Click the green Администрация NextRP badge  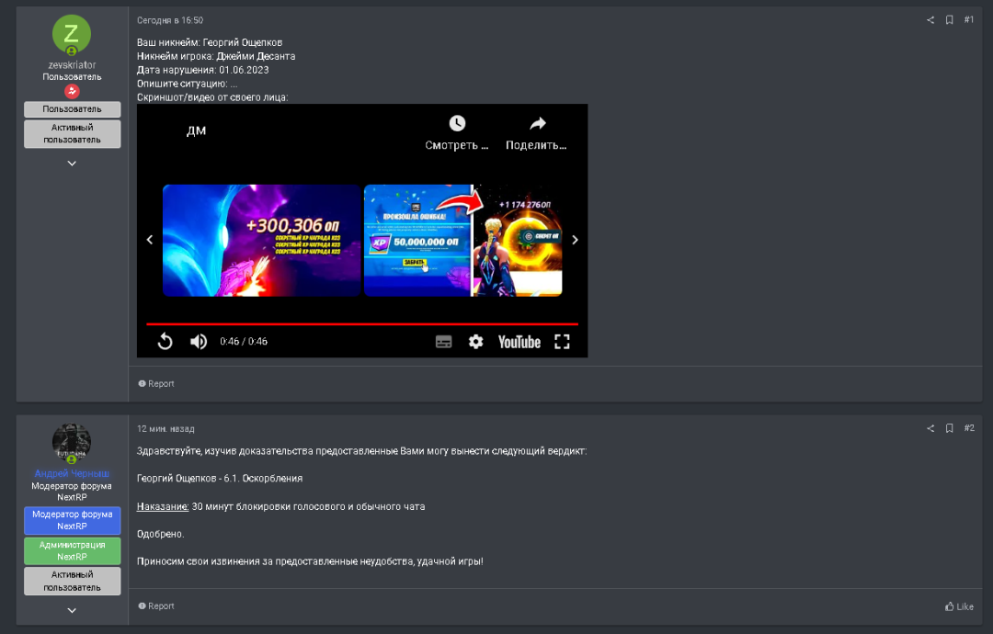73,550
